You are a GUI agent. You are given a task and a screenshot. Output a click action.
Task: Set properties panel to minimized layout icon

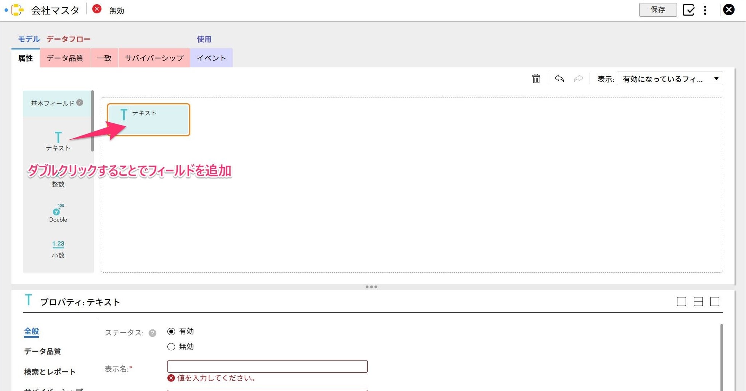(x=682, y=302)
